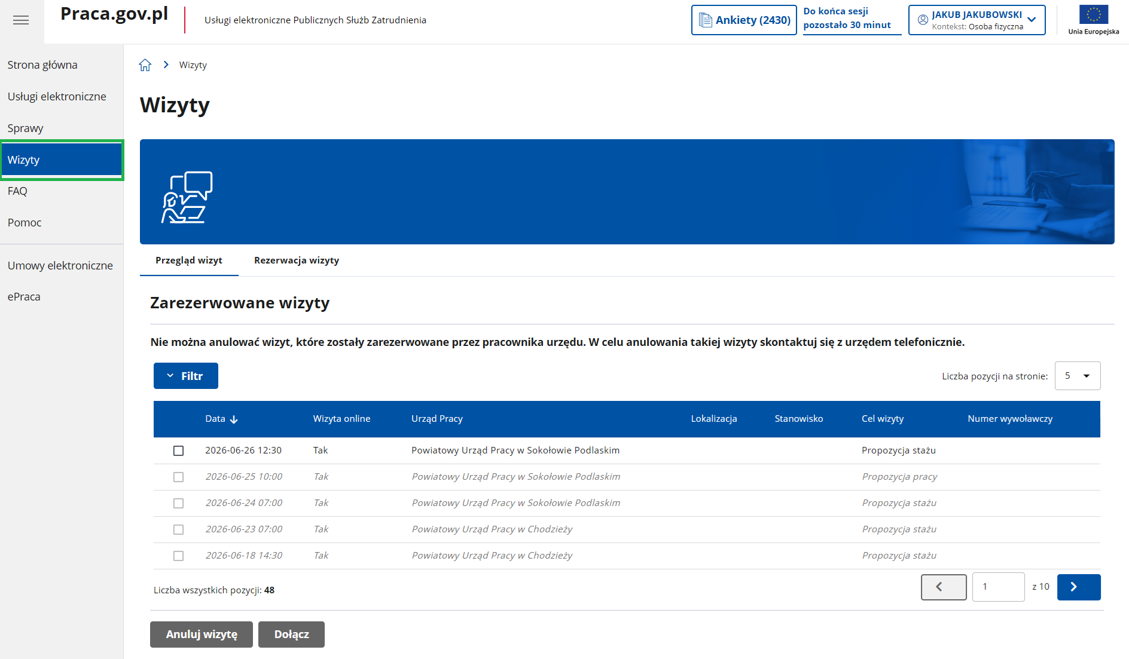Open the items per page dropdown
The image size is (1129, 659).
click(x=1078, y=376)
